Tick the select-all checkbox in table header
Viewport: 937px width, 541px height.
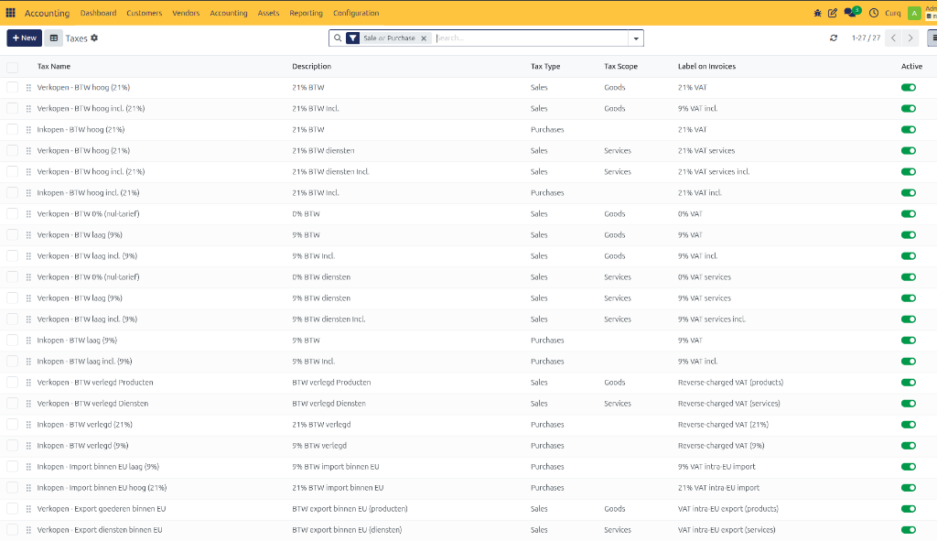point(13,67)
